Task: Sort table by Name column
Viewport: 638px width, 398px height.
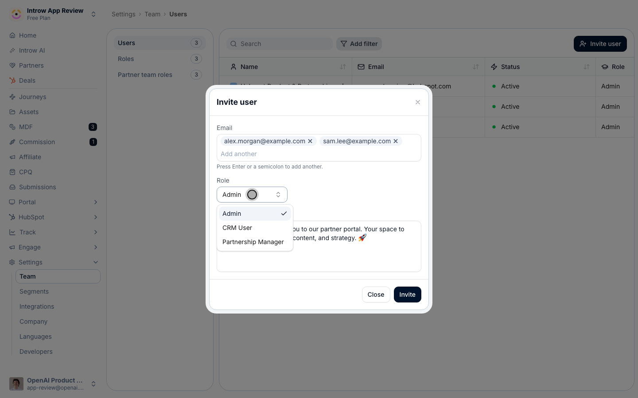Action: coord(343,67)
